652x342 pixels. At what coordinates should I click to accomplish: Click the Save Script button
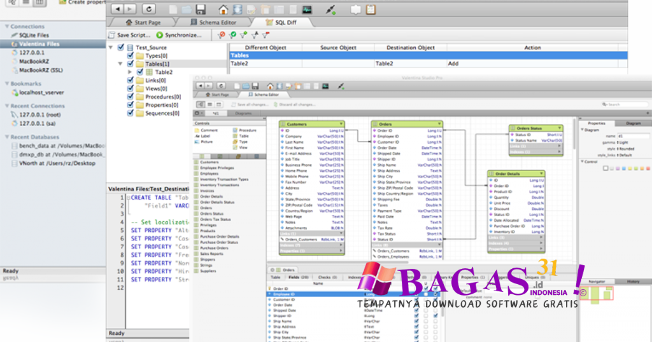(130, 35)
